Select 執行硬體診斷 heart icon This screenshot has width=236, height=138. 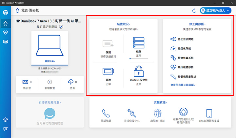coord(173,67)
